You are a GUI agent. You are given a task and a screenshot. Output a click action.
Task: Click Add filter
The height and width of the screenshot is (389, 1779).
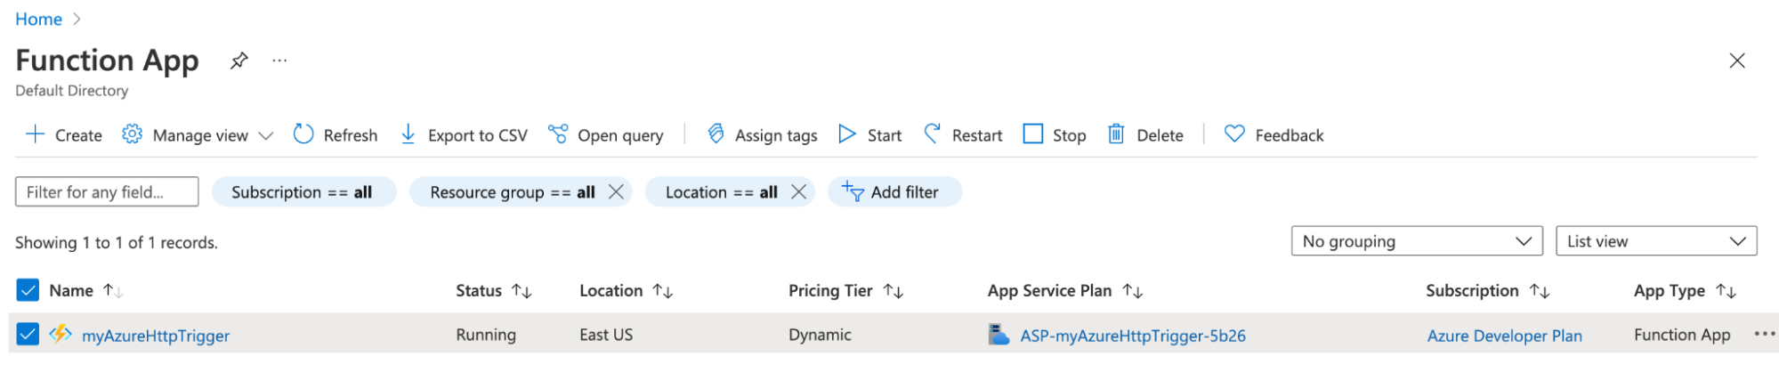pos(894,191)
